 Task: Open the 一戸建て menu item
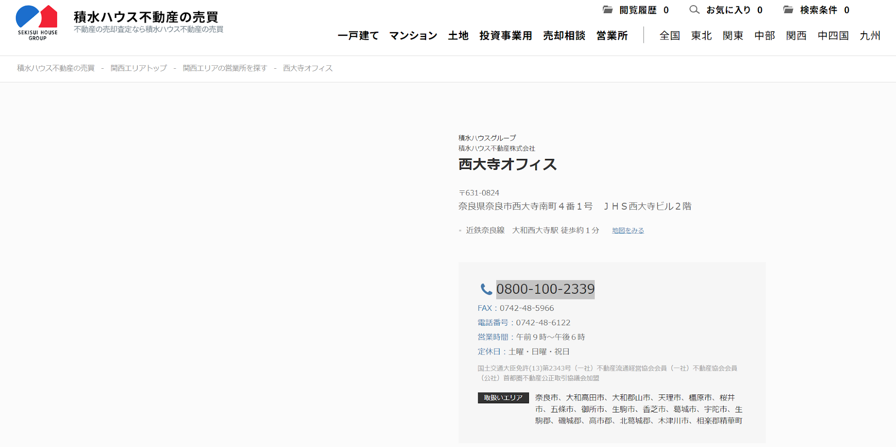click(x=358, y=35)
